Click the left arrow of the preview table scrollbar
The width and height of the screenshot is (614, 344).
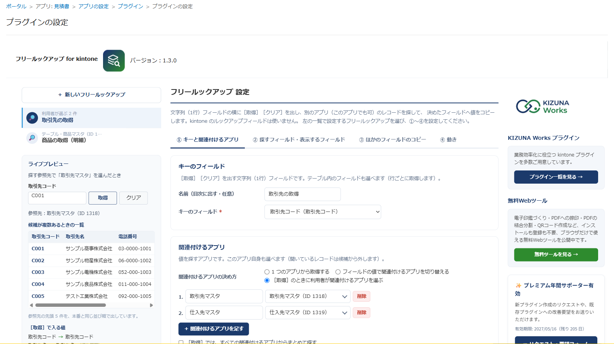click(x=32, y=305)
